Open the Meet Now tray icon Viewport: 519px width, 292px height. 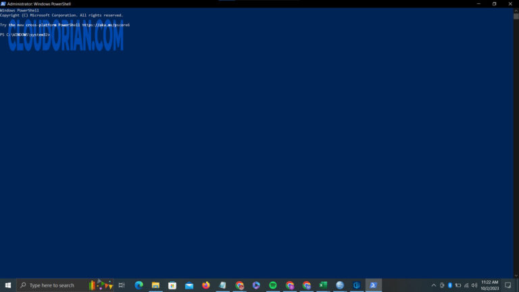(442, 285)
